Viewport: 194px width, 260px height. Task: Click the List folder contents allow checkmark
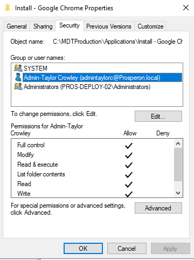coord(129,175)
